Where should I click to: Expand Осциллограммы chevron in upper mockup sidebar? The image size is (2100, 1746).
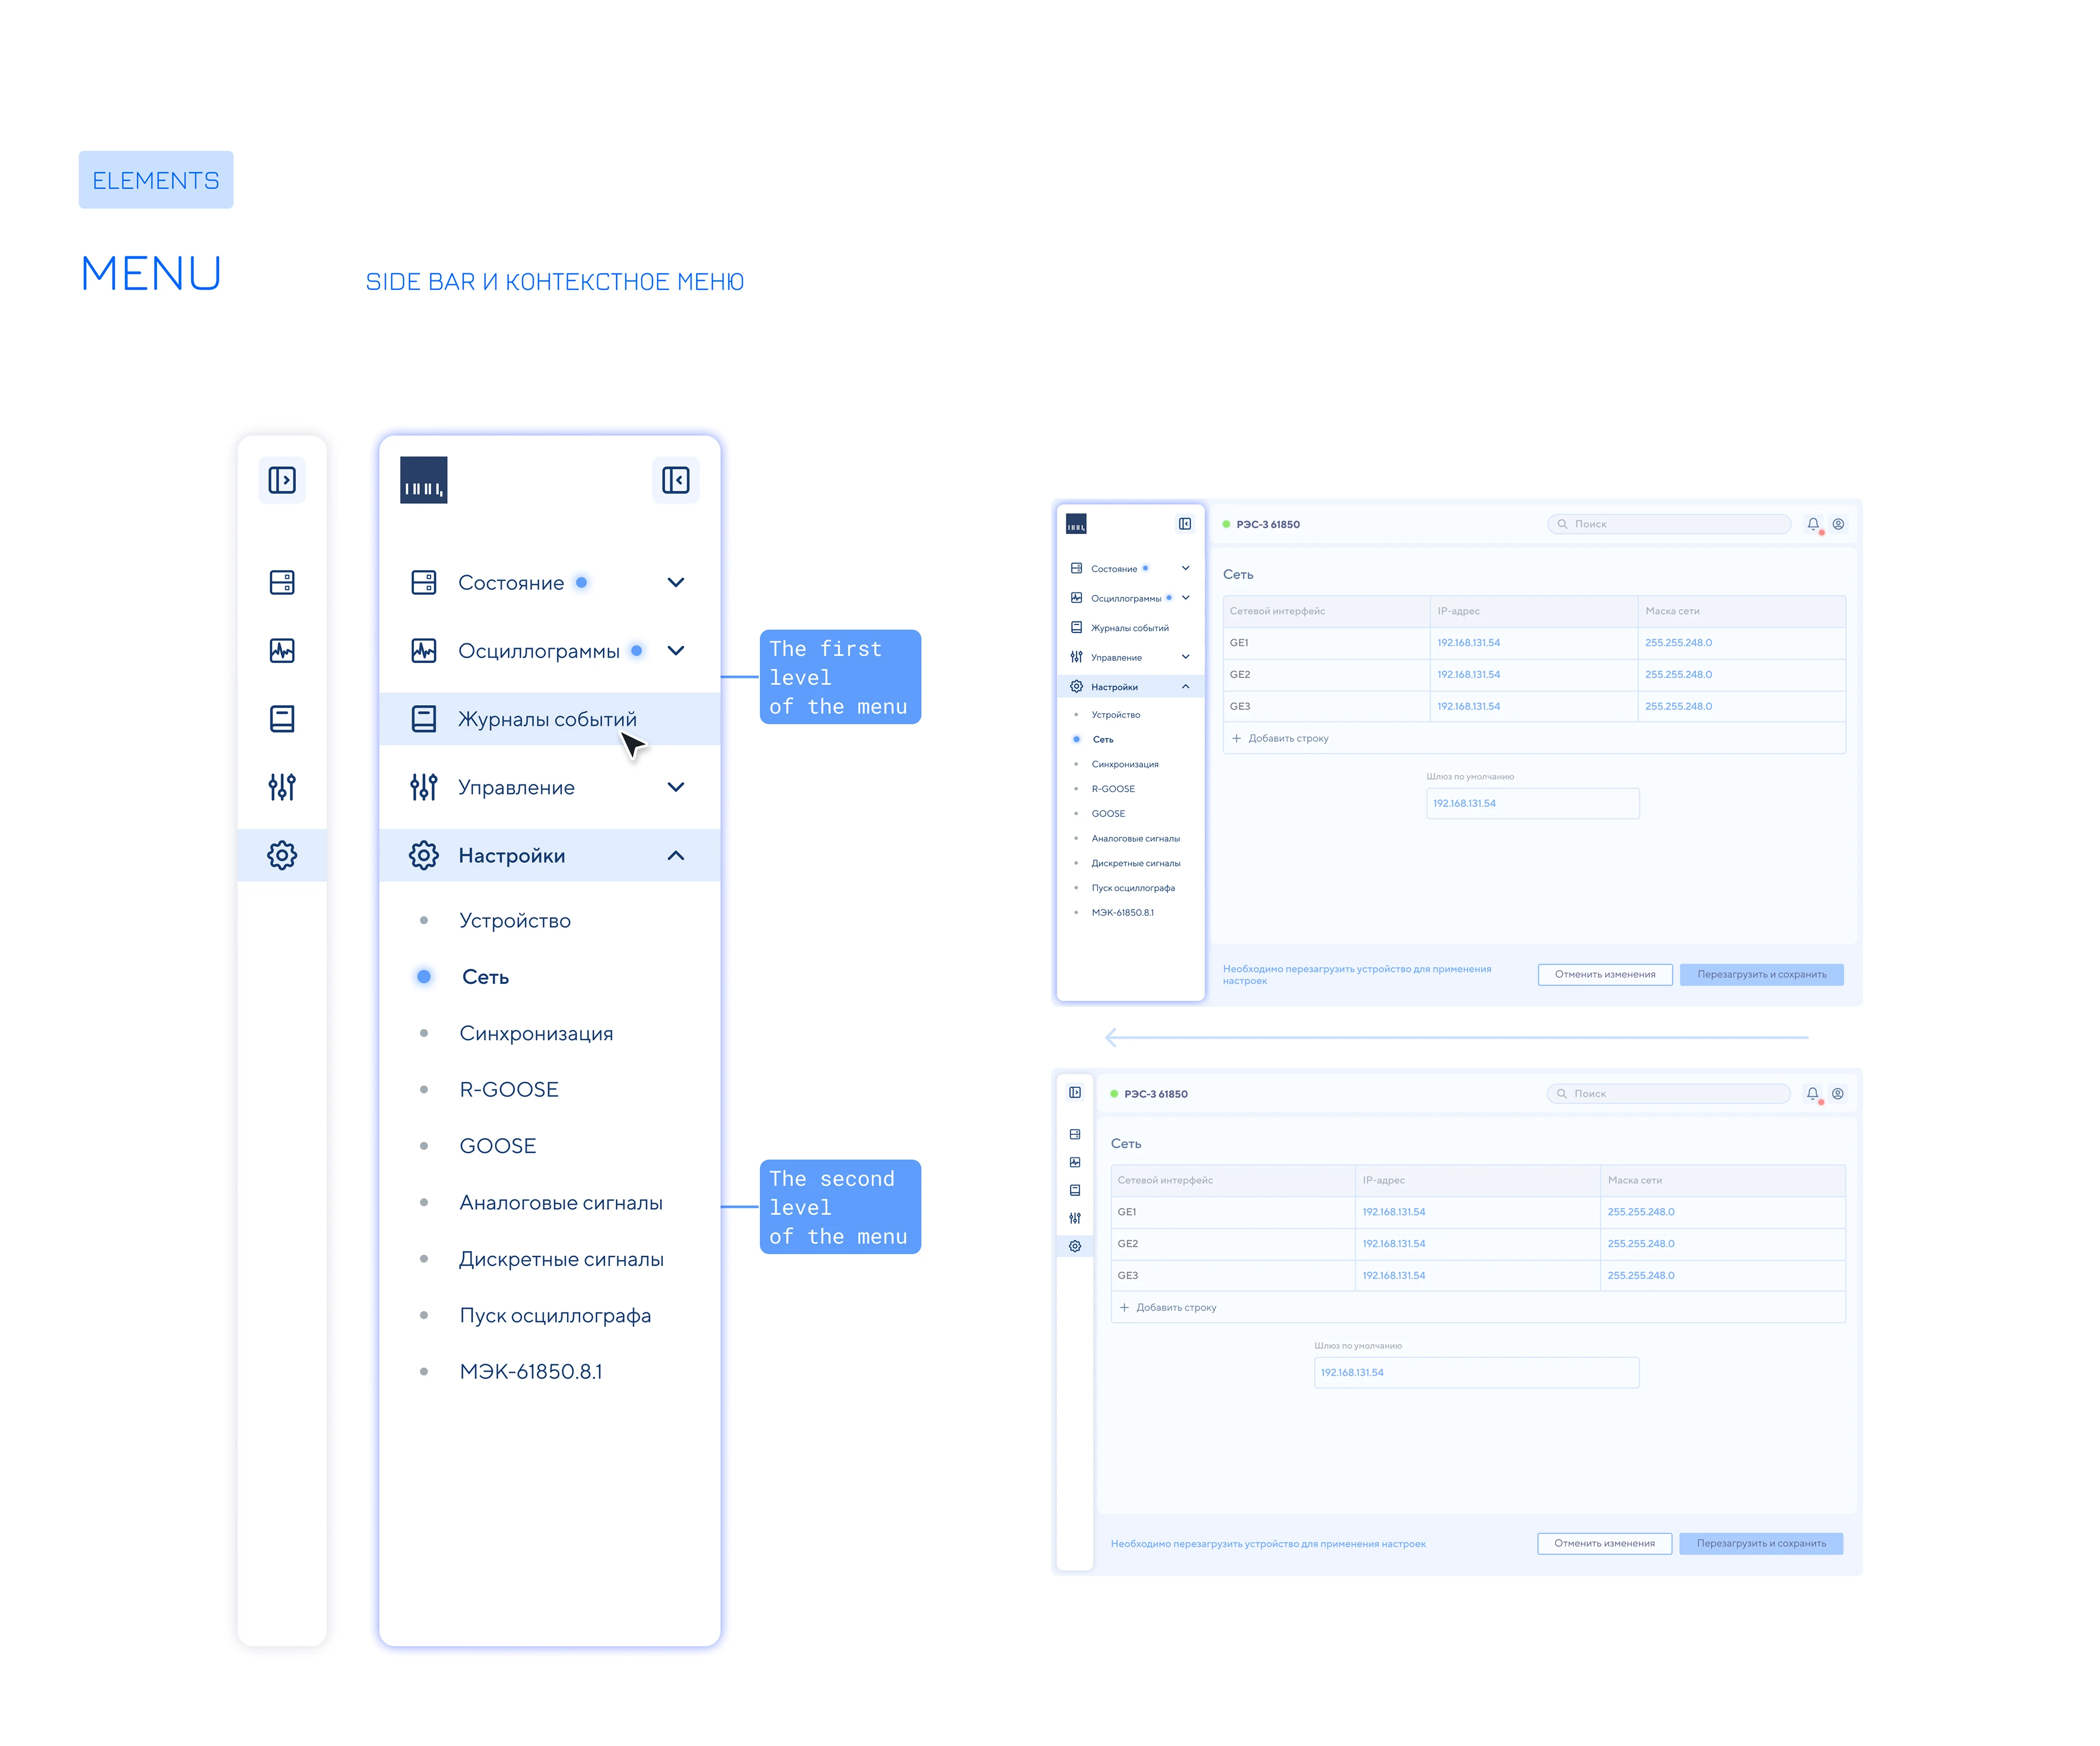point(1186,597)
